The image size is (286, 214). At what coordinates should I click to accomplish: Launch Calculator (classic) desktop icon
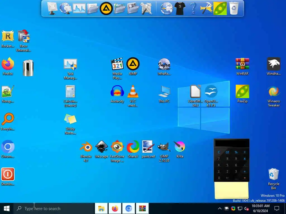click(70, 96)
